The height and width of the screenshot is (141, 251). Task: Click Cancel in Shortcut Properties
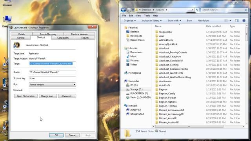72,135
